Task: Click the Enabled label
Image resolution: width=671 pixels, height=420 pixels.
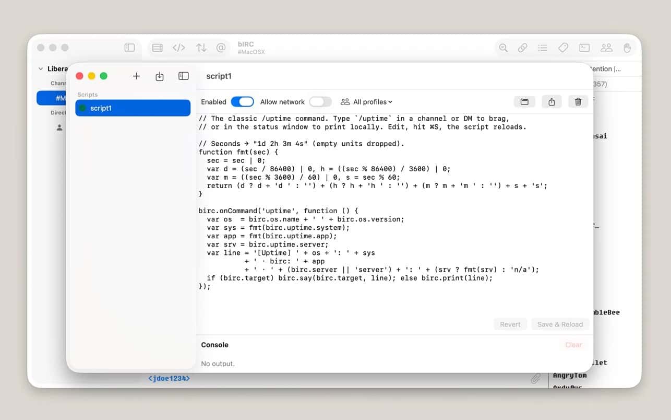Action: (x=213, y=102)
